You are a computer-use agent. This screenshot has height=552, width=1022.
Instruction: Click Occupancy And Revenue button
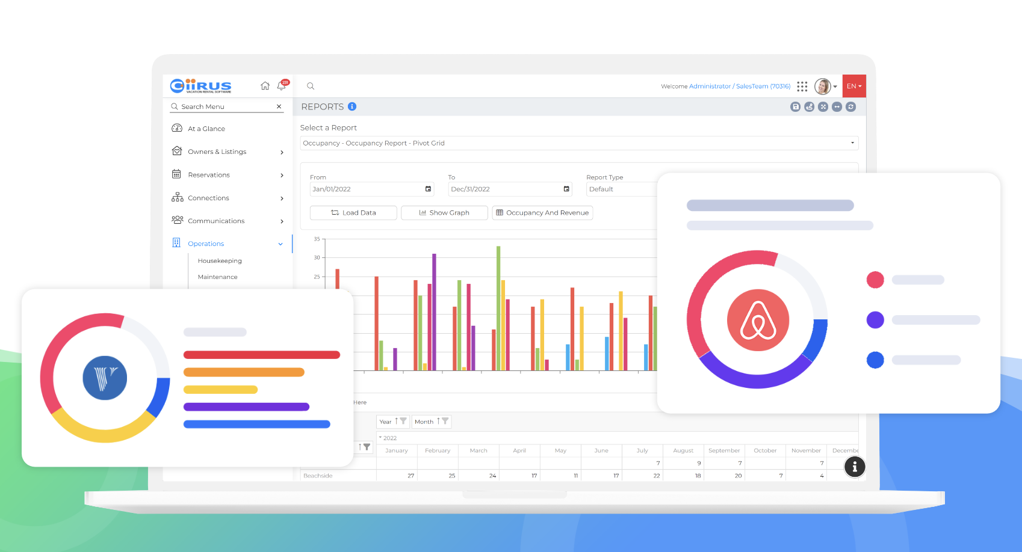coord(542,213)
